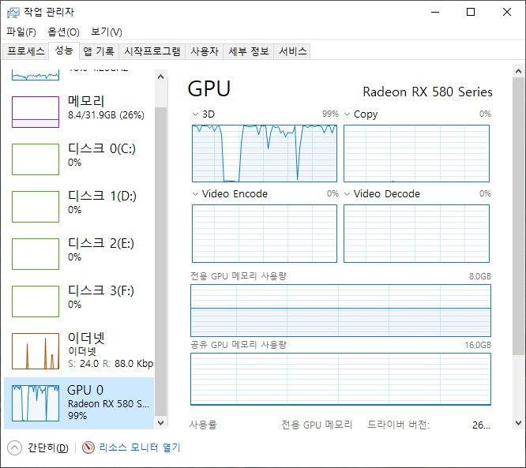
Task: Switch to the 앱 기록 tab
Action: pos(99,51)
